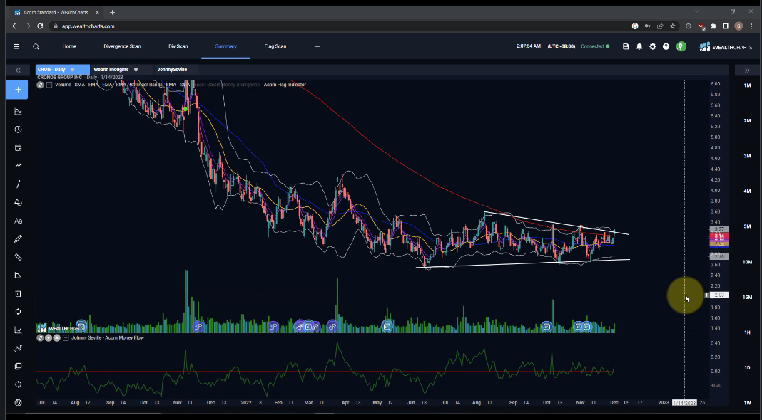Switch to the Div Scan tab
The width and height of the screenshot is (762, 420).
[x=178, y=46]
